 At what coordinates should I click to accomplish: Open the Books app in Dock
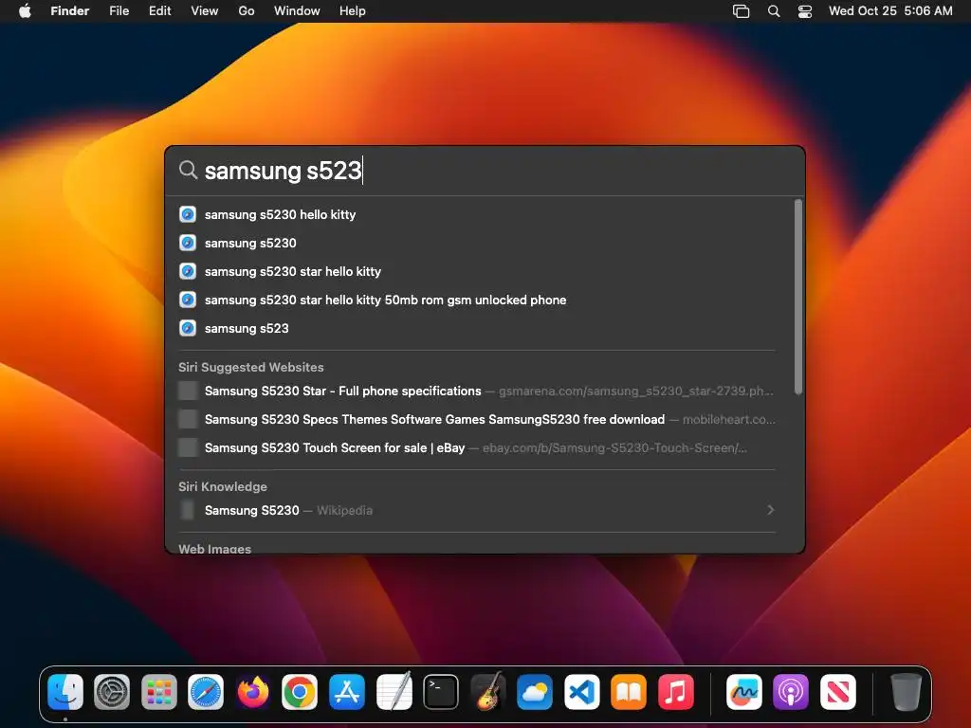click(x=629, y=691)
